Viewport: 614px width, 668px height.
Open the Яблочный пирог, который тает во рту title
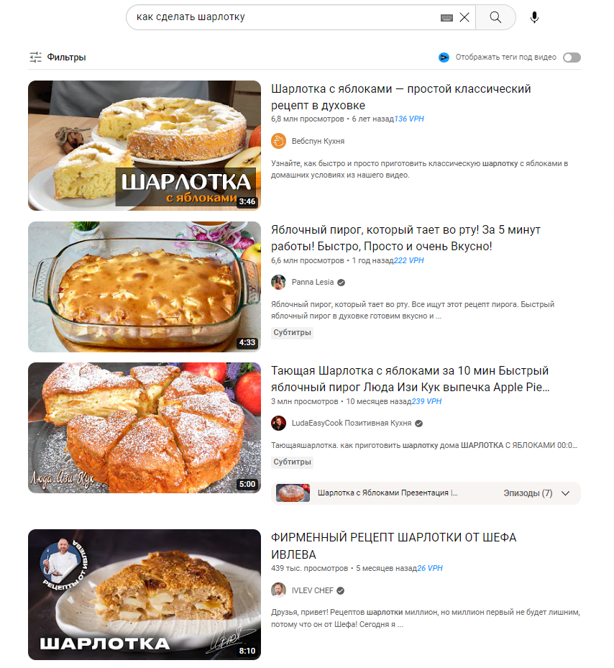(405, 238)
